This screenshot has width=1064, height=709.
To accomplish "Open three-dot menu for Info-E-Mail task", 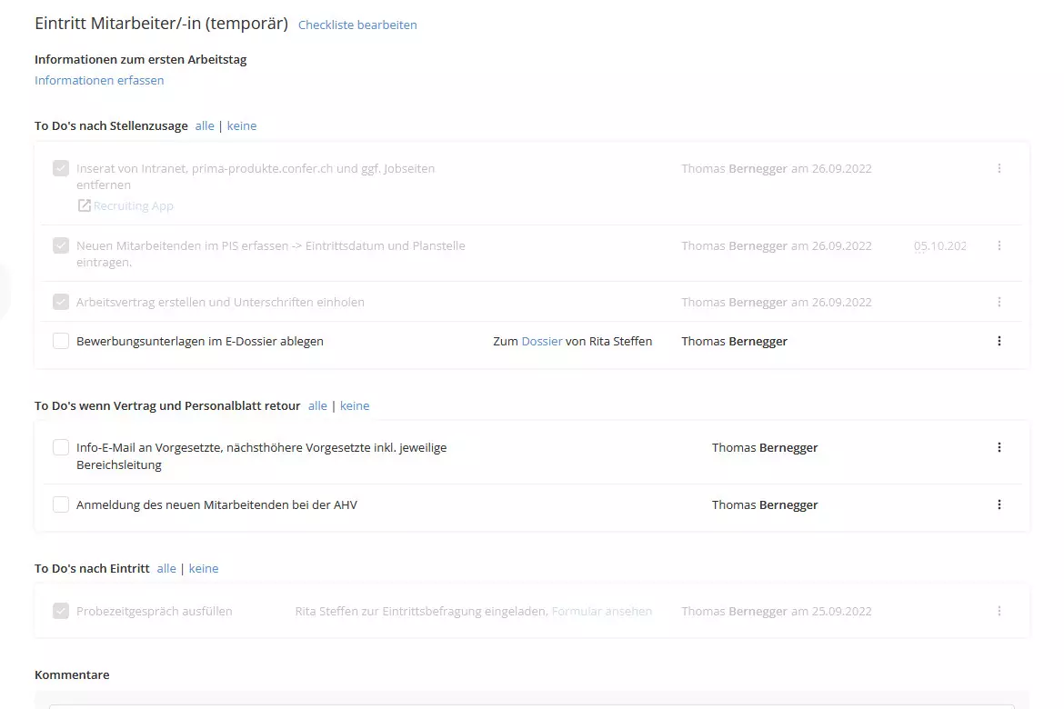I will [x=999, y=447].
